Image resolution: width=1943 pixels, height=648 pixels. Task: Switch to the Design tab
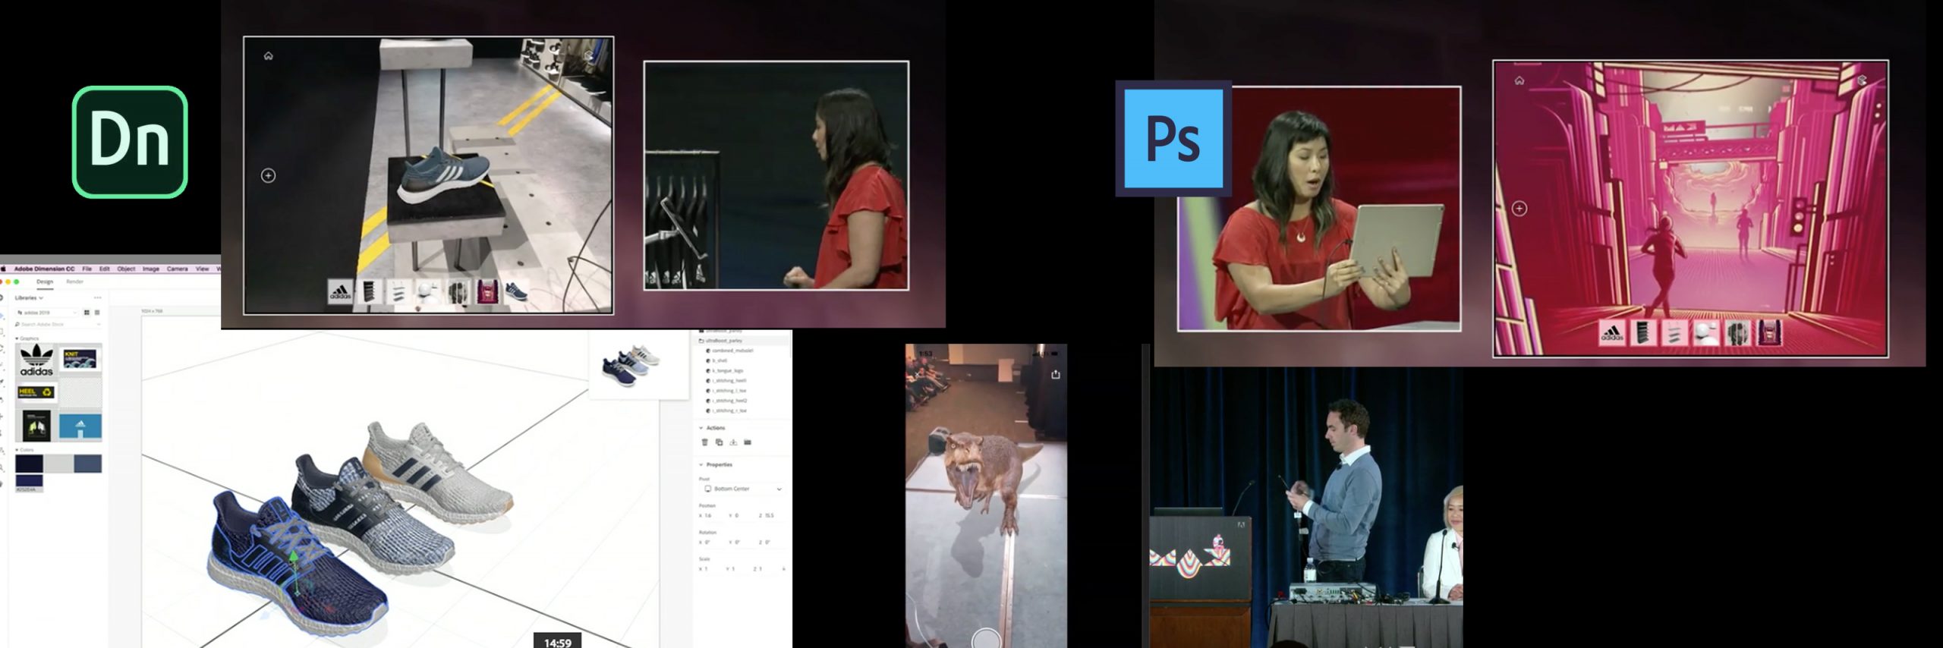[x=45, y=282]
